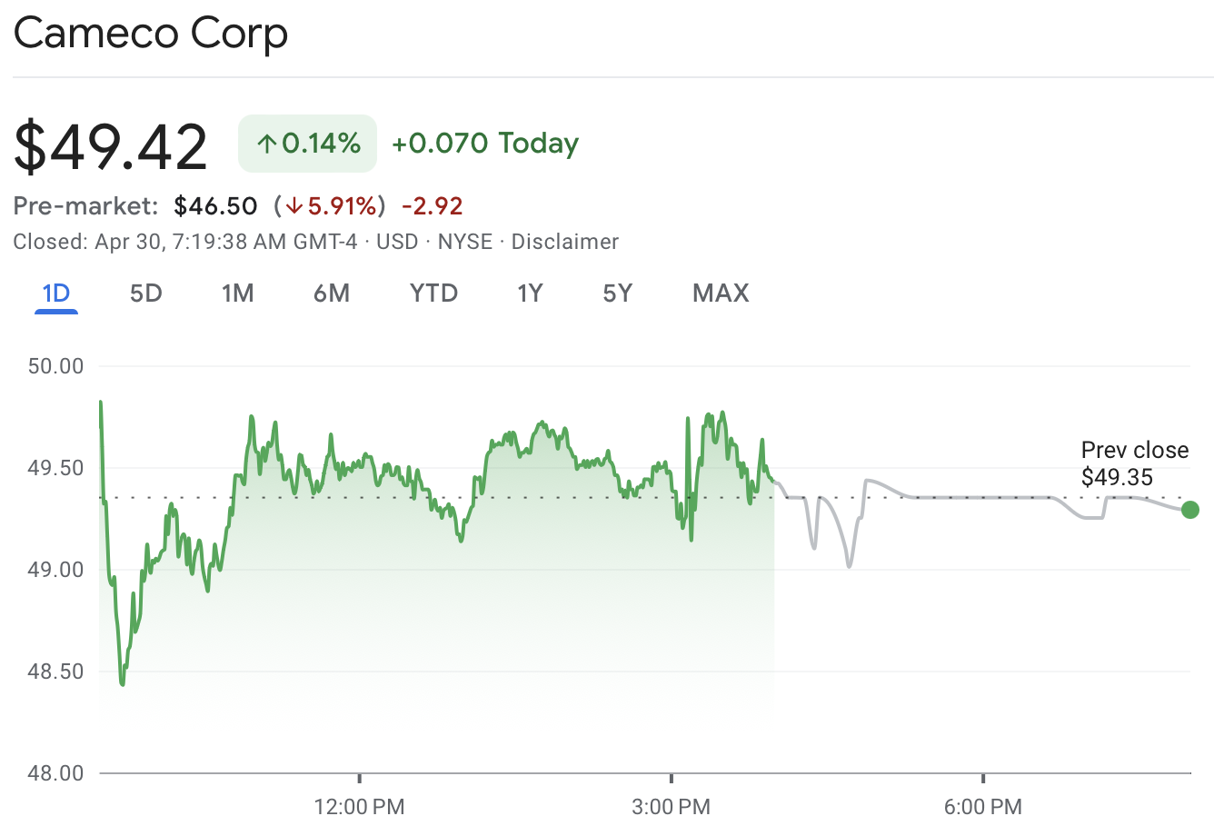
Task: Open the 1M chart range tab
Action: [x=237, y=294]
